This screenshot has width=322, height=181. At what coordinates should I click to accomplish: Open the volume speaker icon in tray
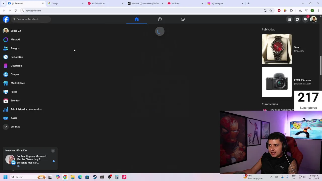point(304,177)
